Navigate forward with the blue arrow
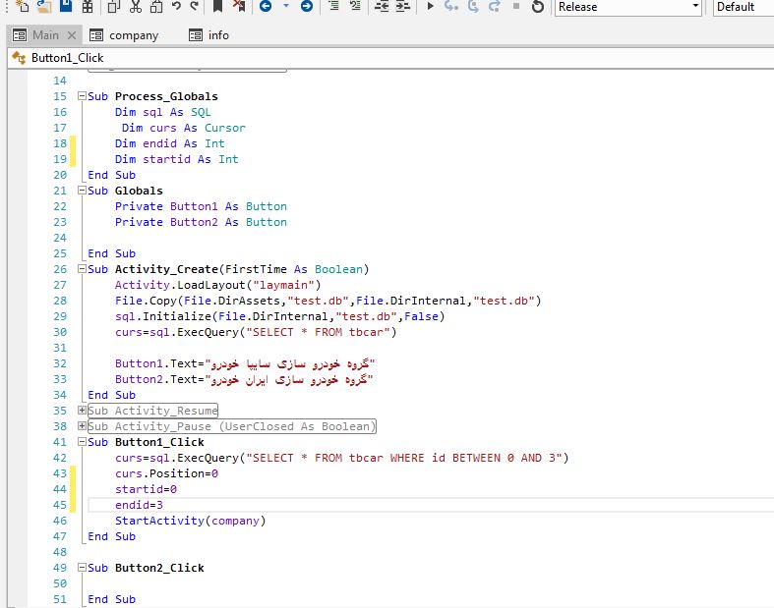774x608 pixels. [x=307, y=7]
